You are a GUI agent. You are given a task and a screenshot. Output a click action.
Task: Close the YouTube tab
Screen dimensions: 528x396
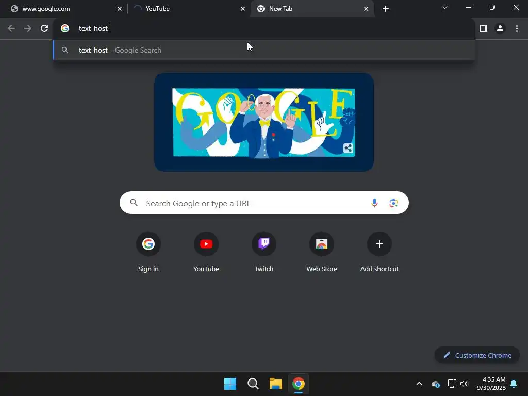243,9
